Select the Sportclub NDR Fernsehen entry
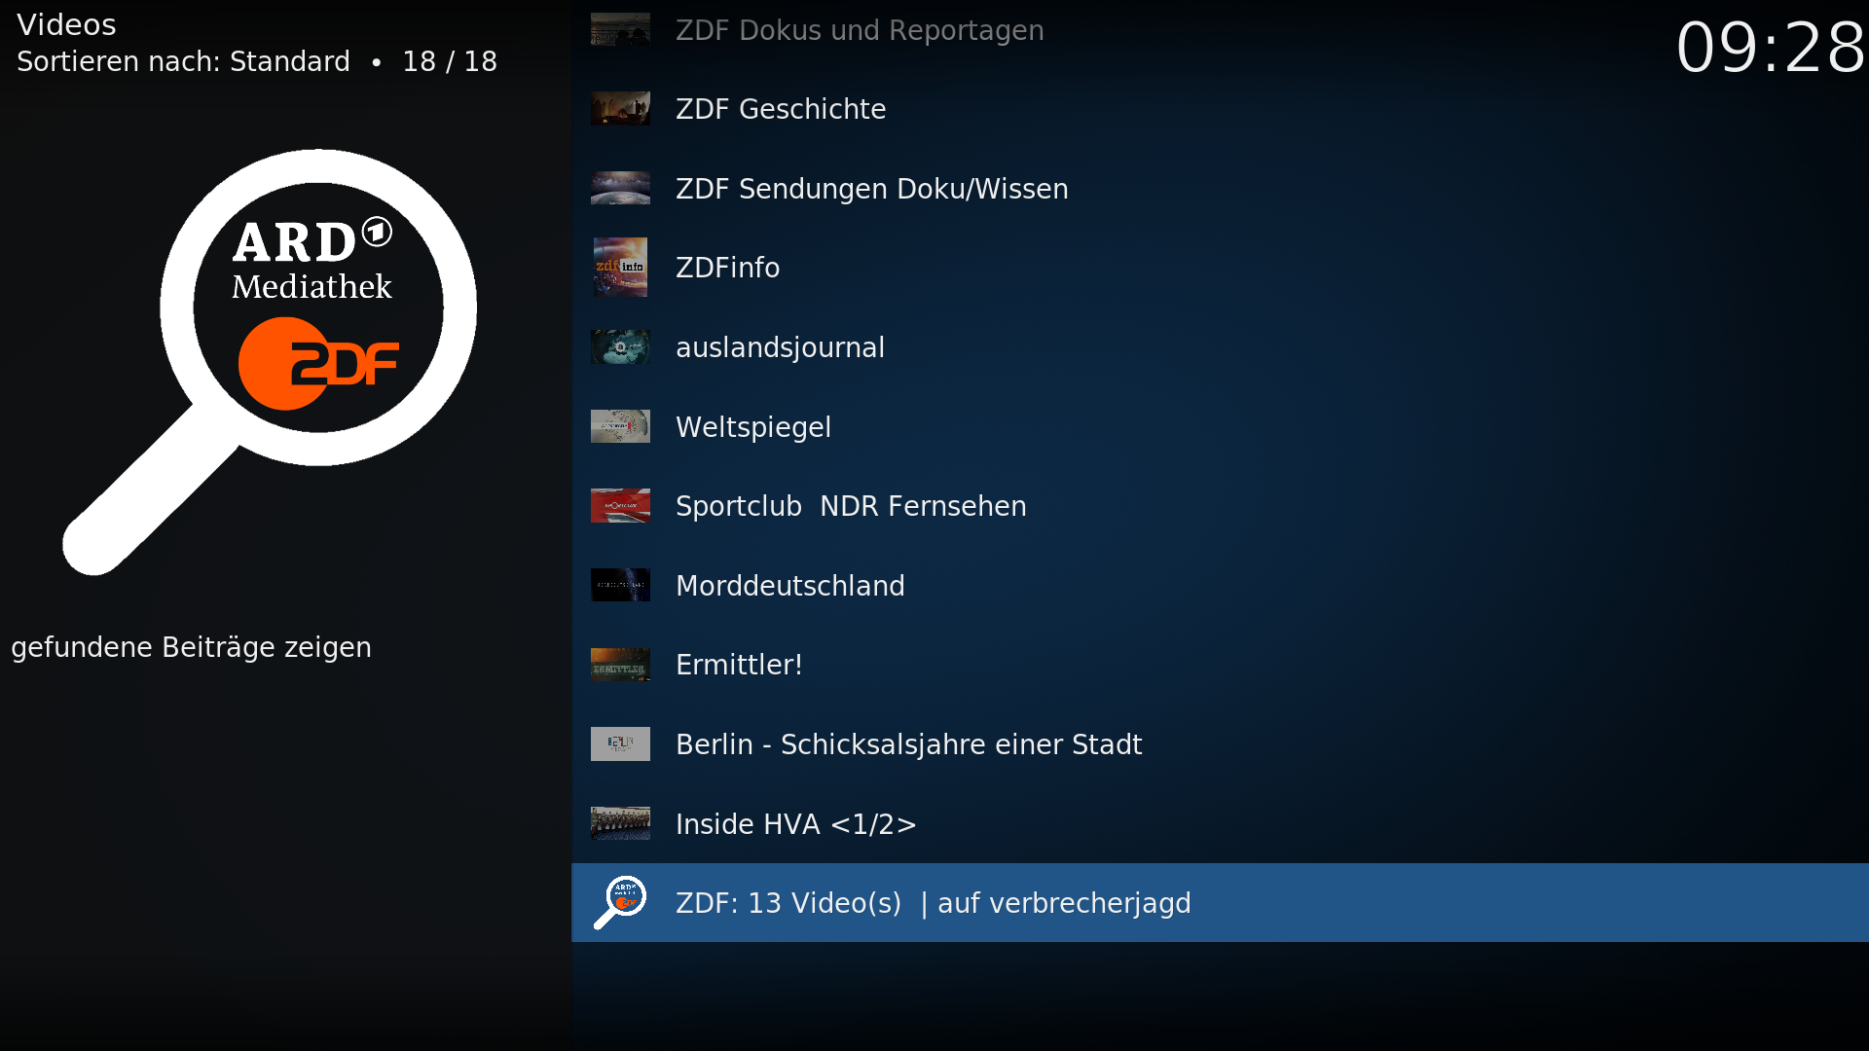The image size is (1869, 1051). pyautogui.click(x=1220, y=506)
